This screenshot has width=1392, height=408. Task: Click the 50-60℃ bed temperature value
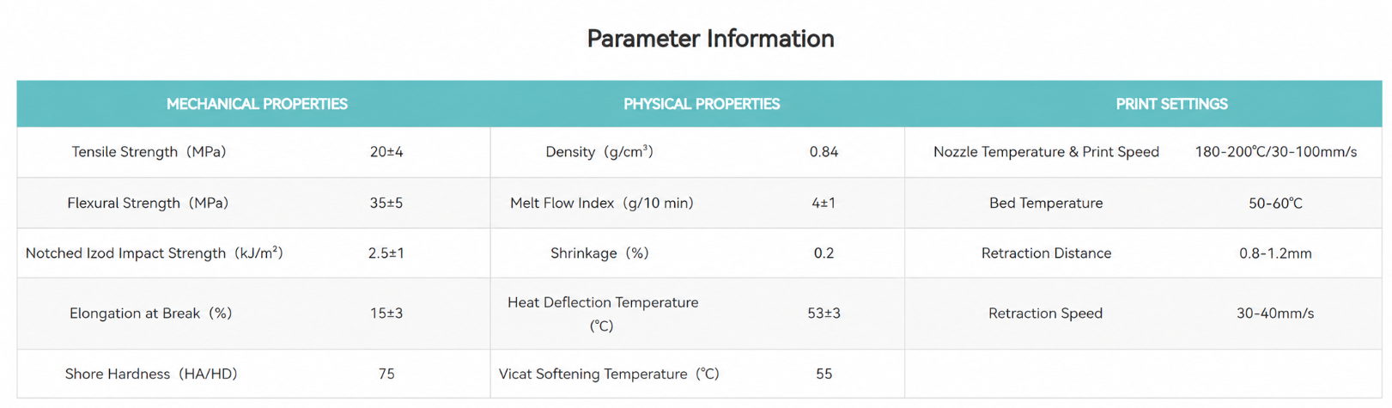point(1275,204)
